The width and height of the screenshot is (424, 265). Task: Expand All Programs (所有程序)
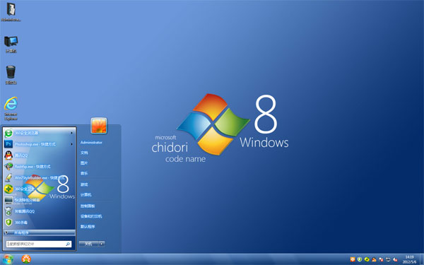tap(39, 232)
